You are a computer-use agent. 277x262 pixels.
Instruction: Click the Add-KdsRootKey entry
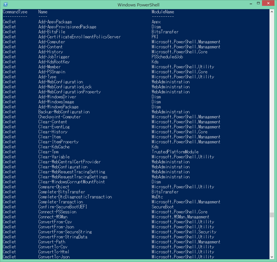click(x=54, y=62)
